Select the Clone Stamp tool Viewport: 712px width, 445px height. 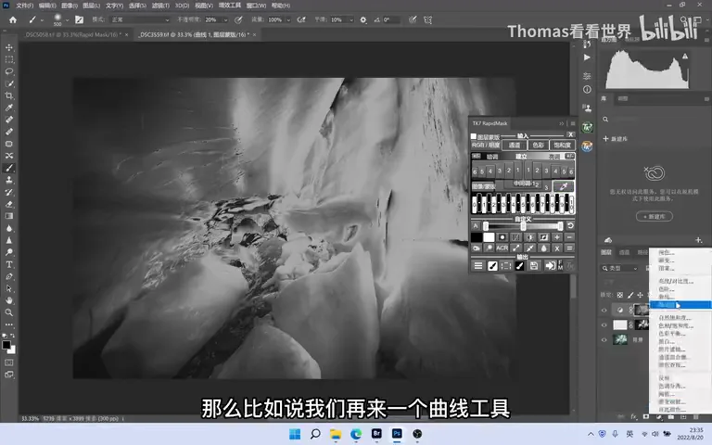tap(9, 180)
